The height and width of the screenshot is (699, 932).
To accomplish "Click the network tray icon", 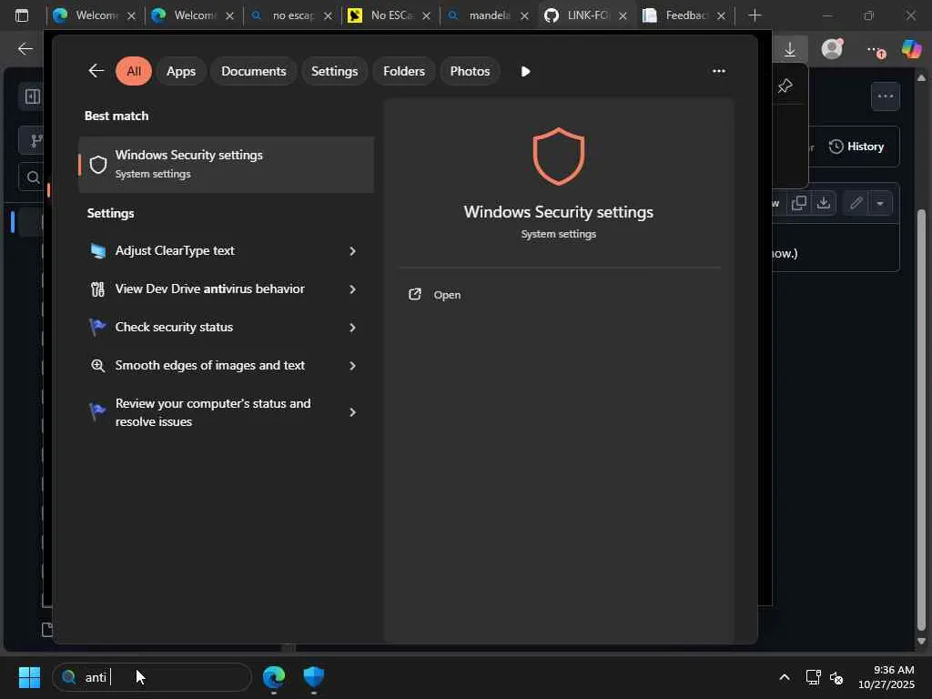I will [813, 677].
